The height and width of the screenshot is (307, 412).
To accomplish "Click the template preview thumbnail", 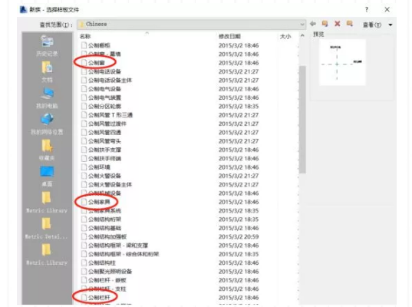I will tap(342, 62).
